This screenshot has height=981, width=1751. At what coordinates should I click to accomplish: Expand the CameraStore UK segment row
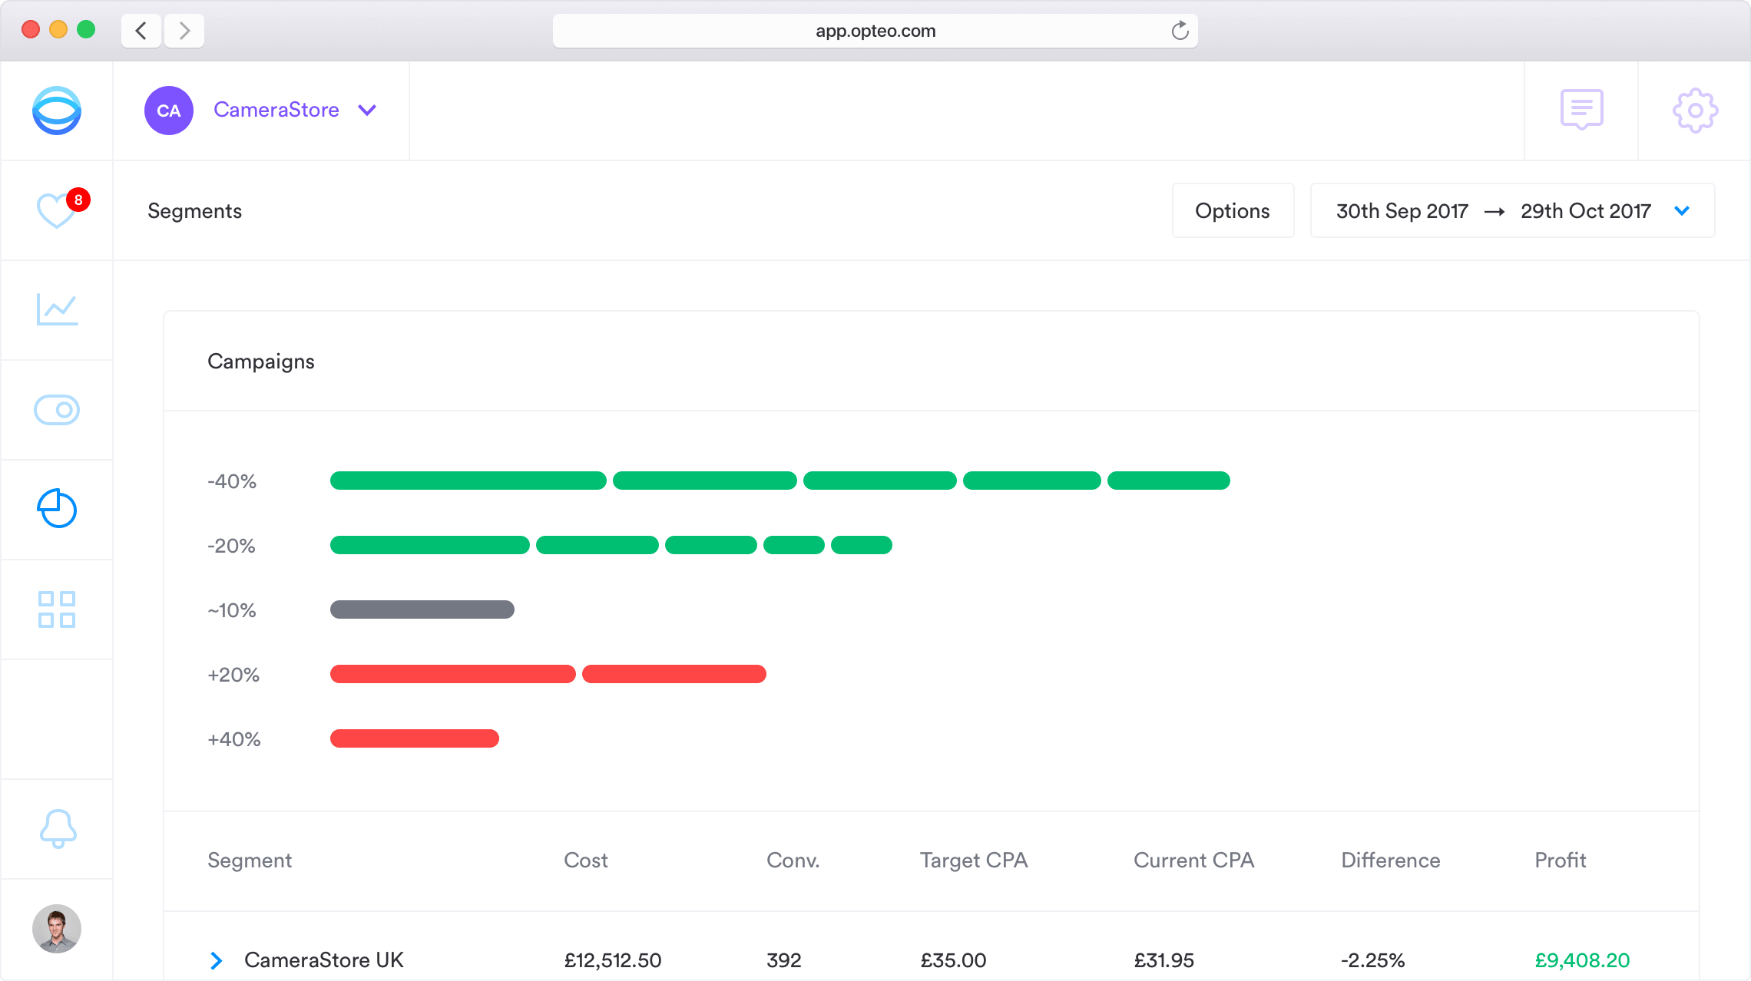pyautogui.click(x=217, y=960)
